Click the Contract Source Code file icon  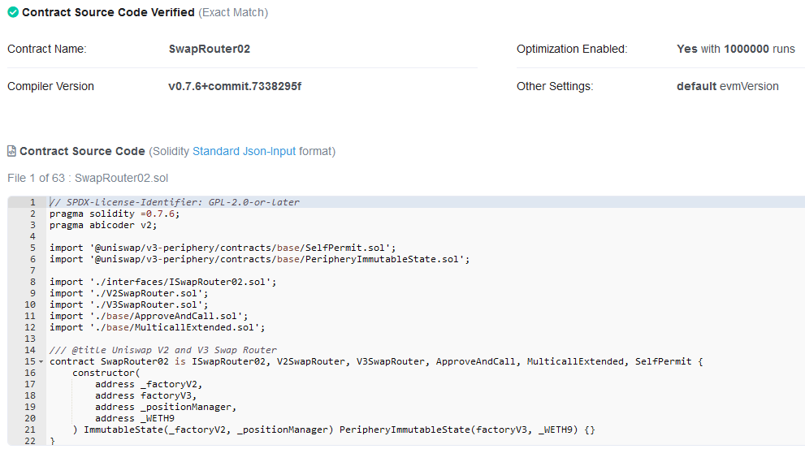(11, 151)
